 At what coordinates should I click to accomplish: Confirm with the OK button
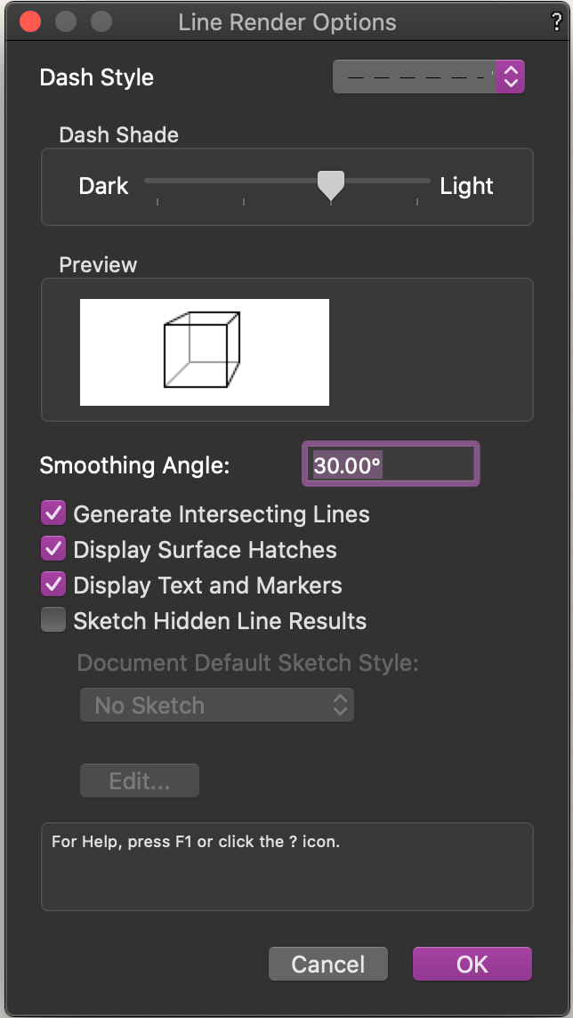[x=472, y=964]
